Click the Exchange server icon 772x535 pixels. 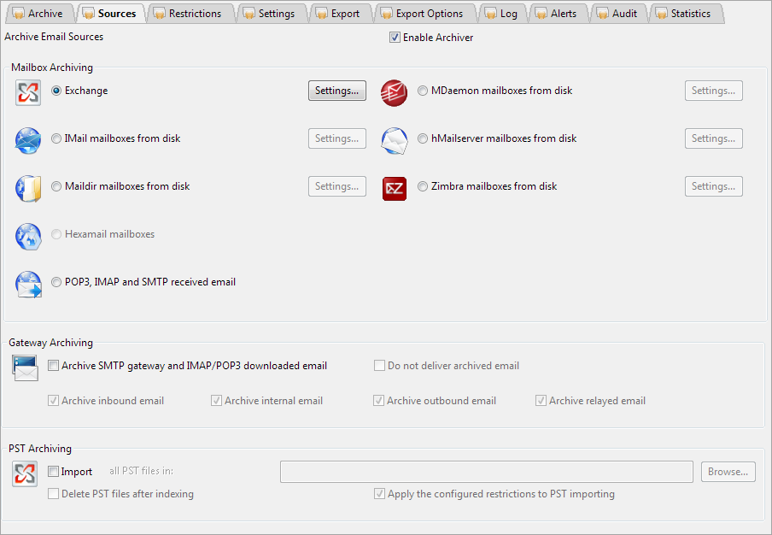click(27, 91)
